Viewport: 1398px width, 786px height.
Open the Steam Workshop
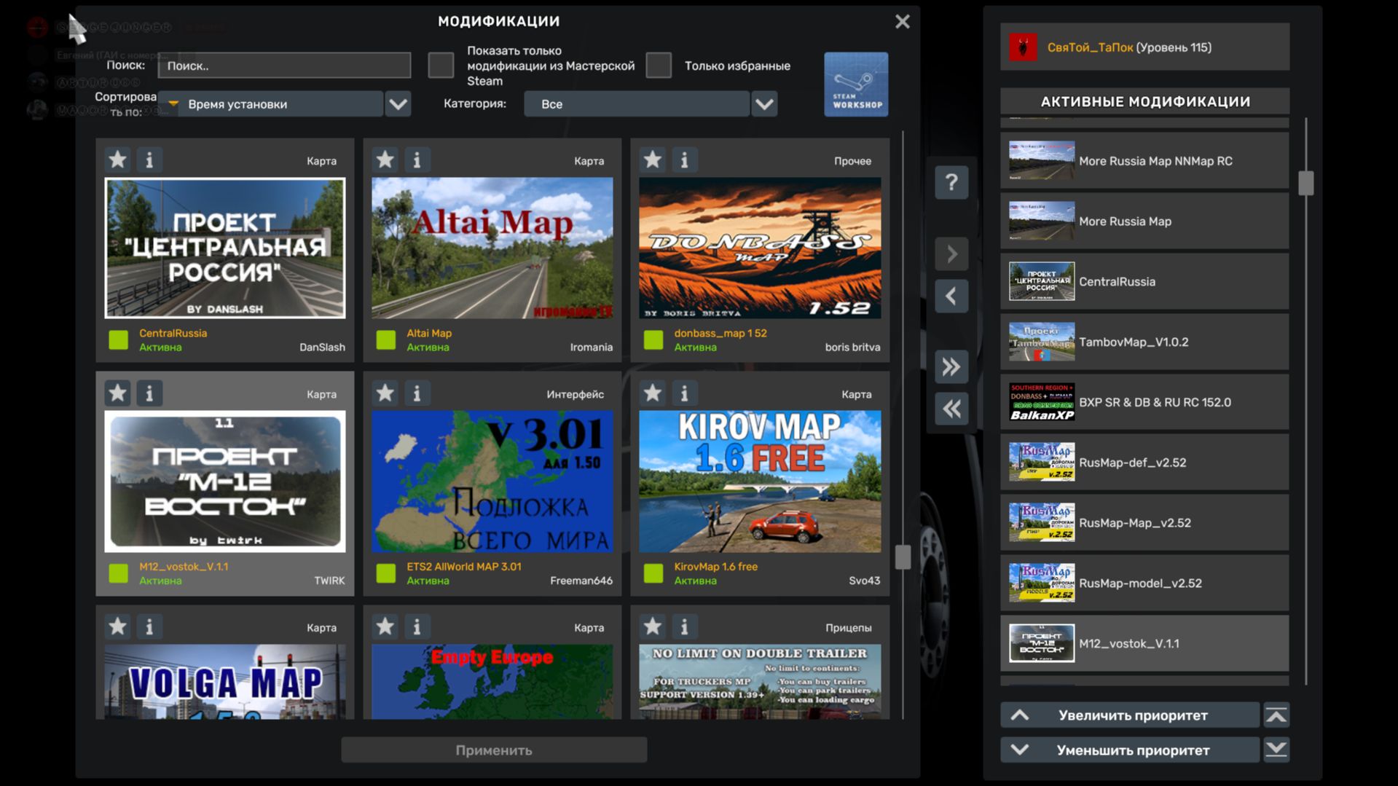[856, 84]
